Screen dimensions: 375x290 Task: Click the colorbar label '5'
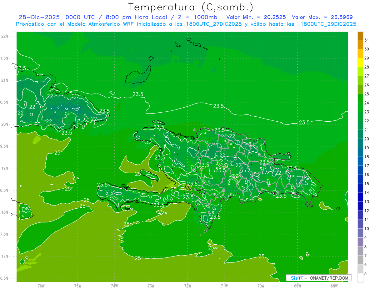click(366, 274)
